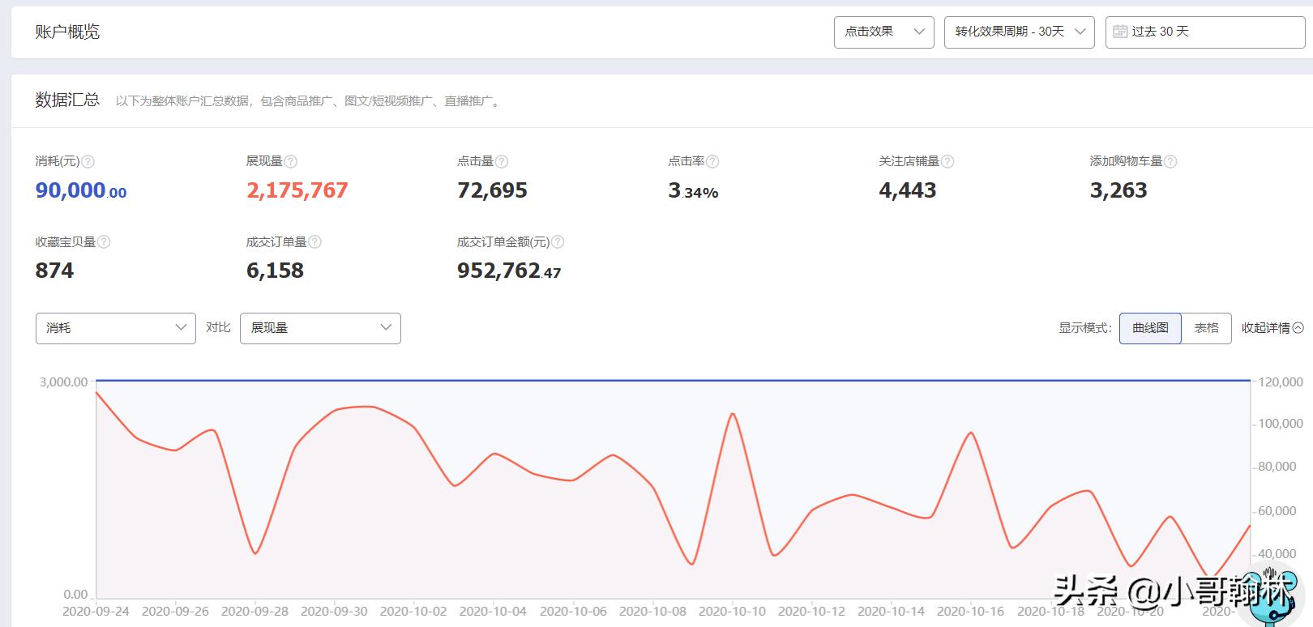Viewport: 1313px width, 627px height.
Task: Click the 关注店铺量 value 4,443
Action: [908, 190]
